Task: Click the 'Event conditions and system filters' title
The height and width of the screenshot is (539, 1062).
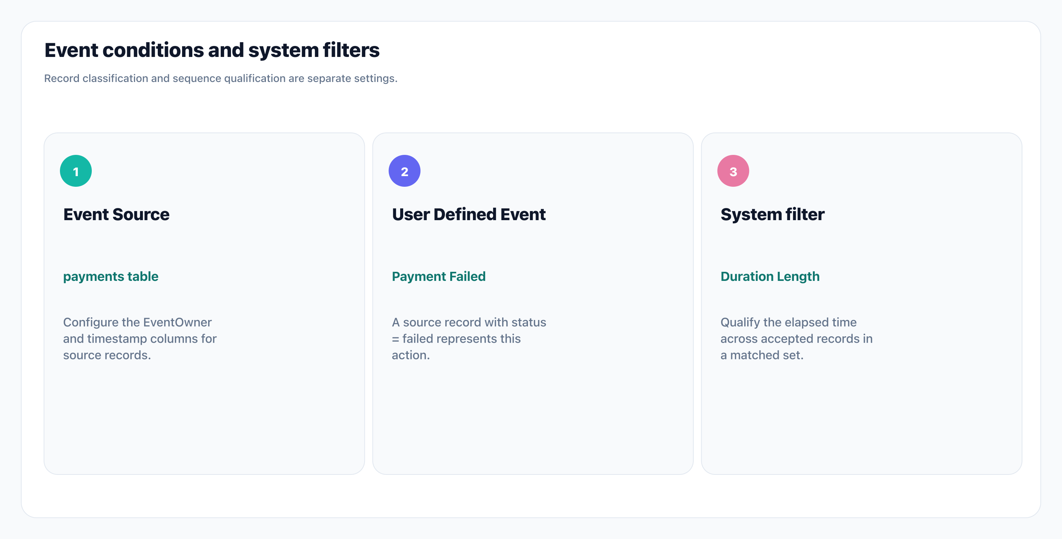Action: (212, 50)
